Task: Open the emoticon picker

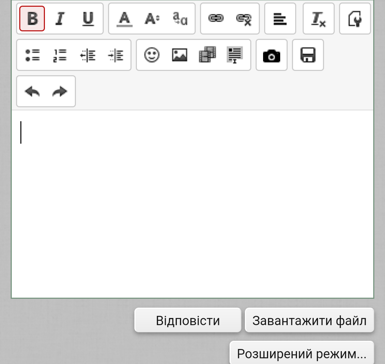Action: [x=152, y=55]
